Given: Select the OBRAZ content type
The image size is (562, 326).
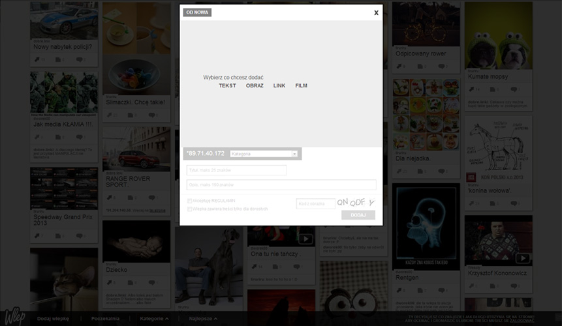Looking at the screenshot, I should click(255, 85).
